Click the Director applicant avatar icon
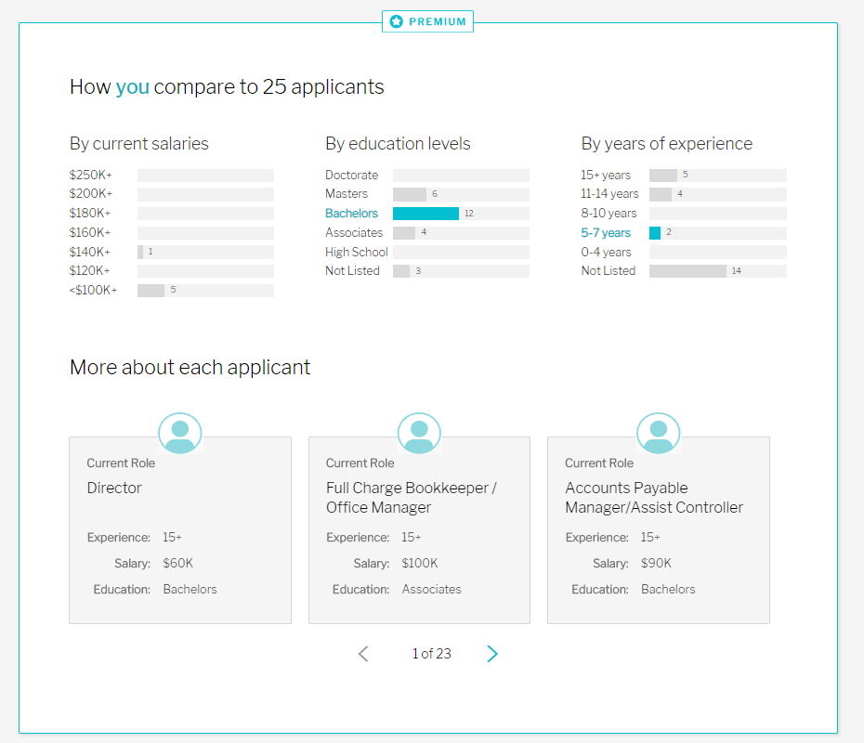 (180, 434)
